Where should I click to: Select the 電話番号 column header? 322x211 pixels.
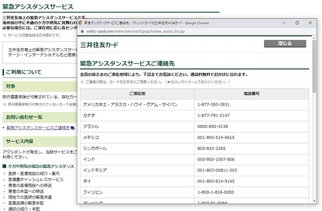(252, 93)
